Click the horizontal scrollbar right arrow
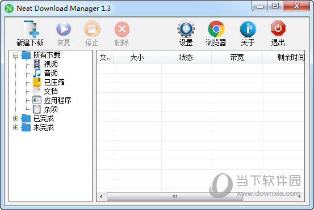314x210 pixels. coord(300,196)
